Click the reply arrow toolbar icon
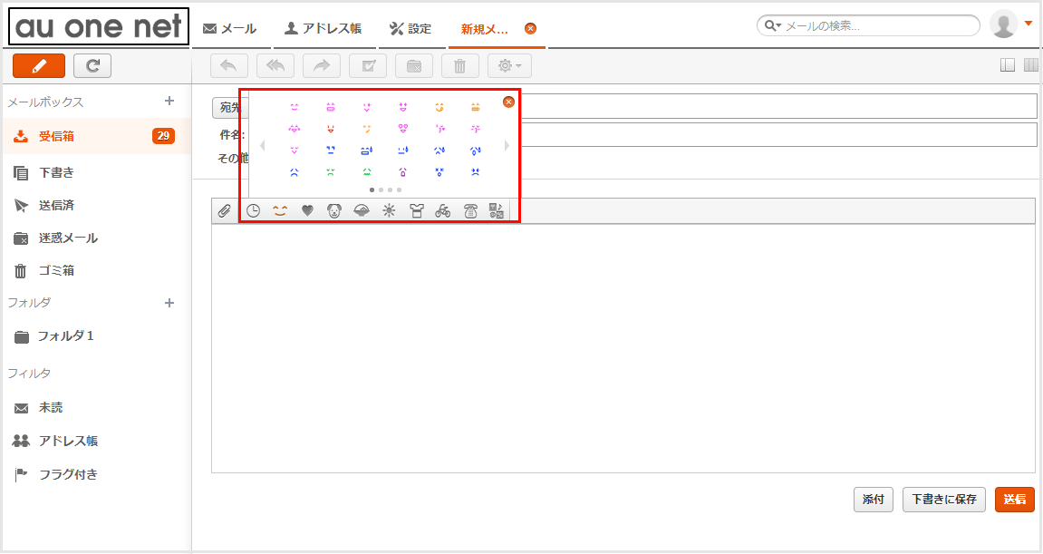The height and width of the screenshot is (554, 1043). coord(229,66)
